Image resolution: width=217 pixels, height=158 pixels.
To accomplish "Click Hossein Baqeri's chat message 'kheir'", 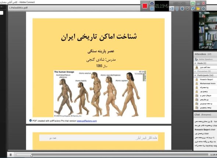I will 205,130.
